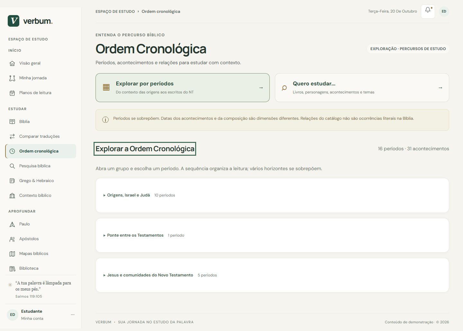Click the Bíblia book icon

pos(12,122)
